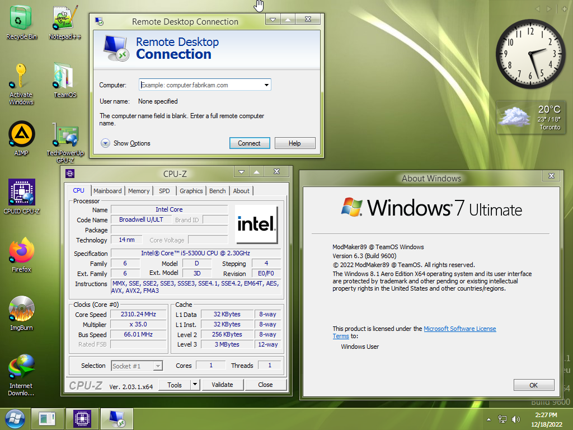The image size is (573, 430).
Task: Switch to the Memory tab
Action: tap(139, 191)
